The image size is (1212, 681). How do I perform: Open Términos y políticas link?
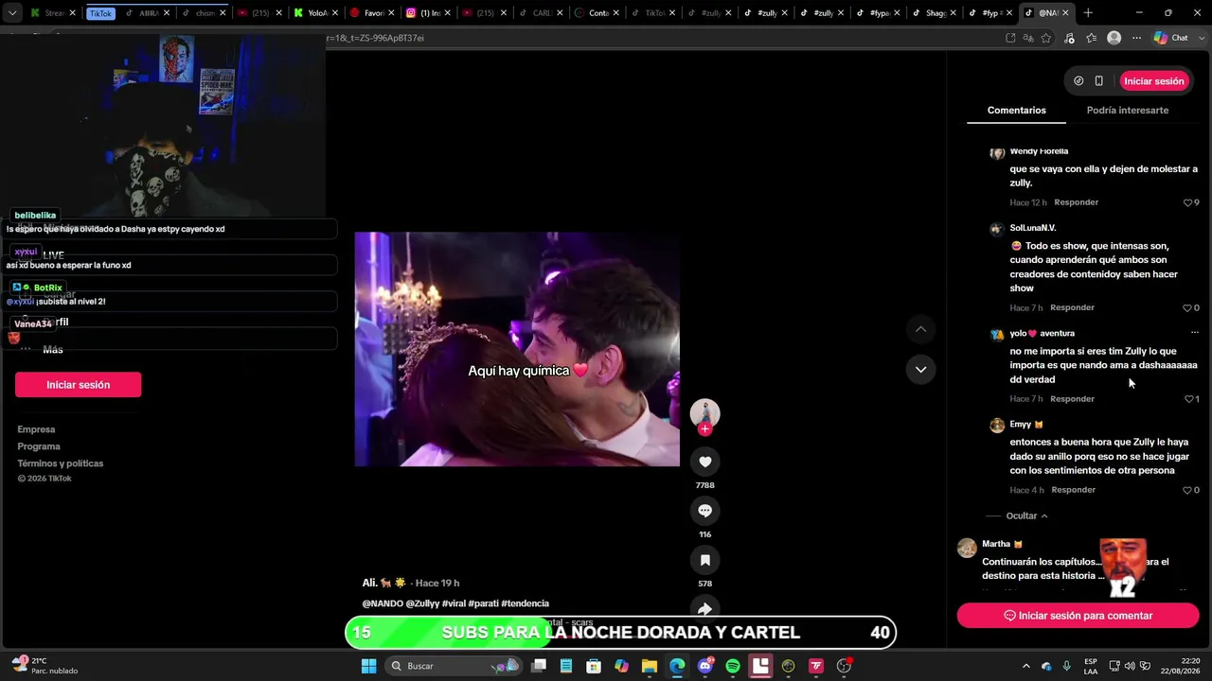click(x=61, y=463)
